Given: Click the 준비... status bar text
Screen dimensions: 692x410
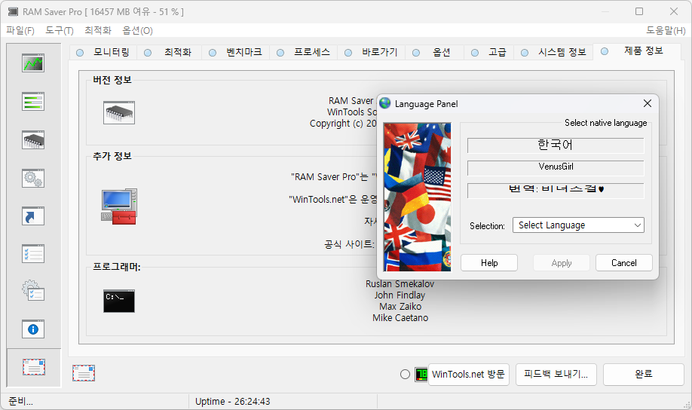Looking at the screenshot, I should click(21, 401).
